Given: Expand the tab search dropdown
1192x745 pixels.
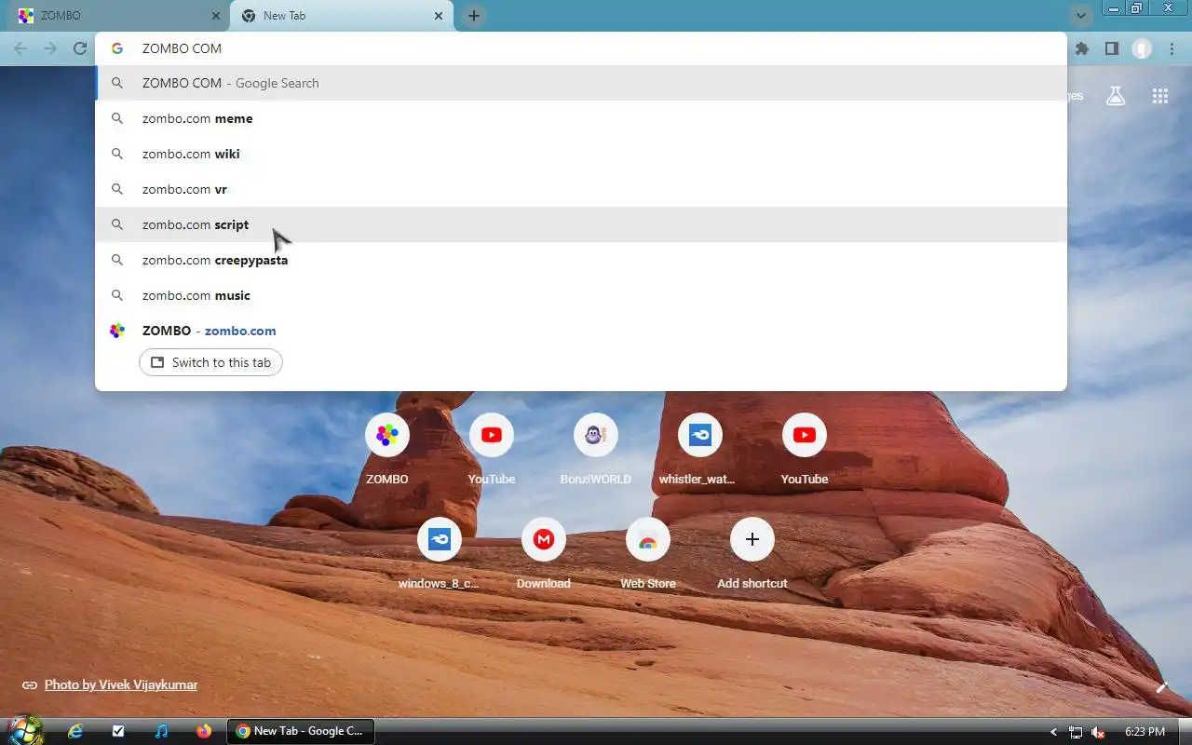Looking at the screenshot, I should (x=1080, y=15).
